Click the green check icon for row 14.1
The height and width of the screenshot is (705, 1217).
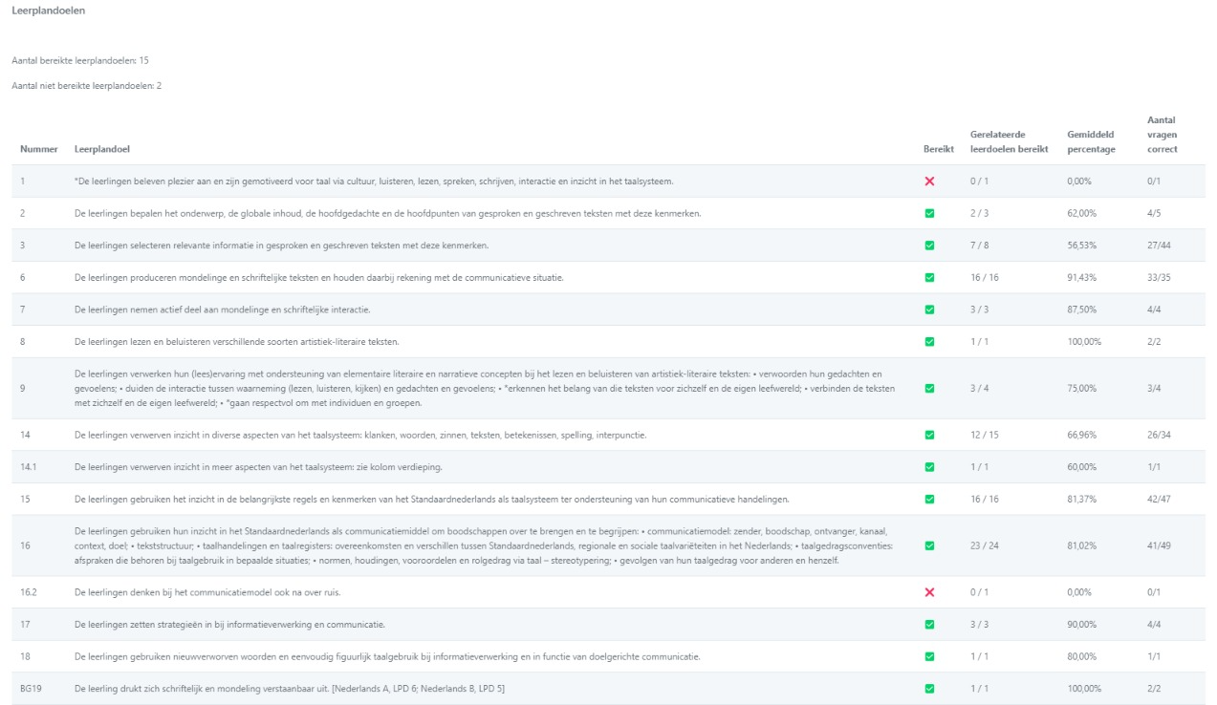pyautogui.click(x=929, y=467)
